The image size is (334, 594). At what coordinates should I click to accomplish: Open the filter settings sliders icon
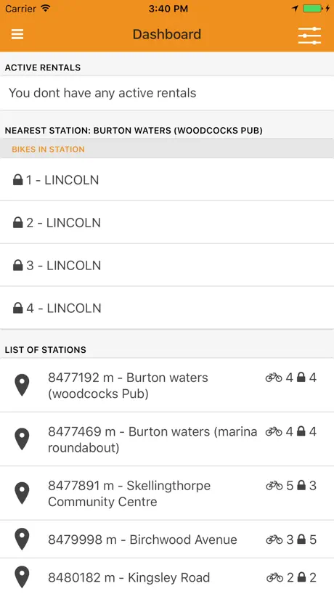(309, 36)
